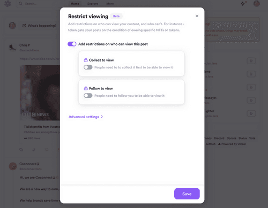
Task: Open the Discord footer link
Action: pos(219,138)
